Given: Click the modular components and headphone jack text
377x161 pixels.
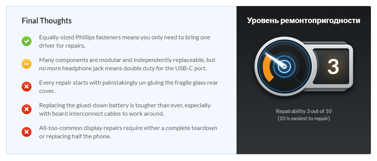Looking at the screenshot, I should [x=127, y=64].
